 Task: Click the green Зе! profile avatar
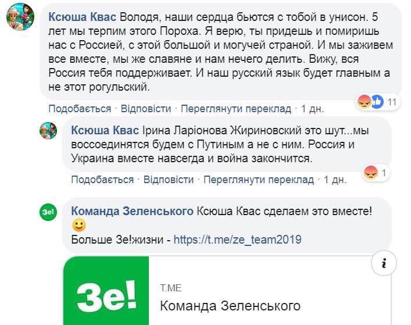point(48,213)
